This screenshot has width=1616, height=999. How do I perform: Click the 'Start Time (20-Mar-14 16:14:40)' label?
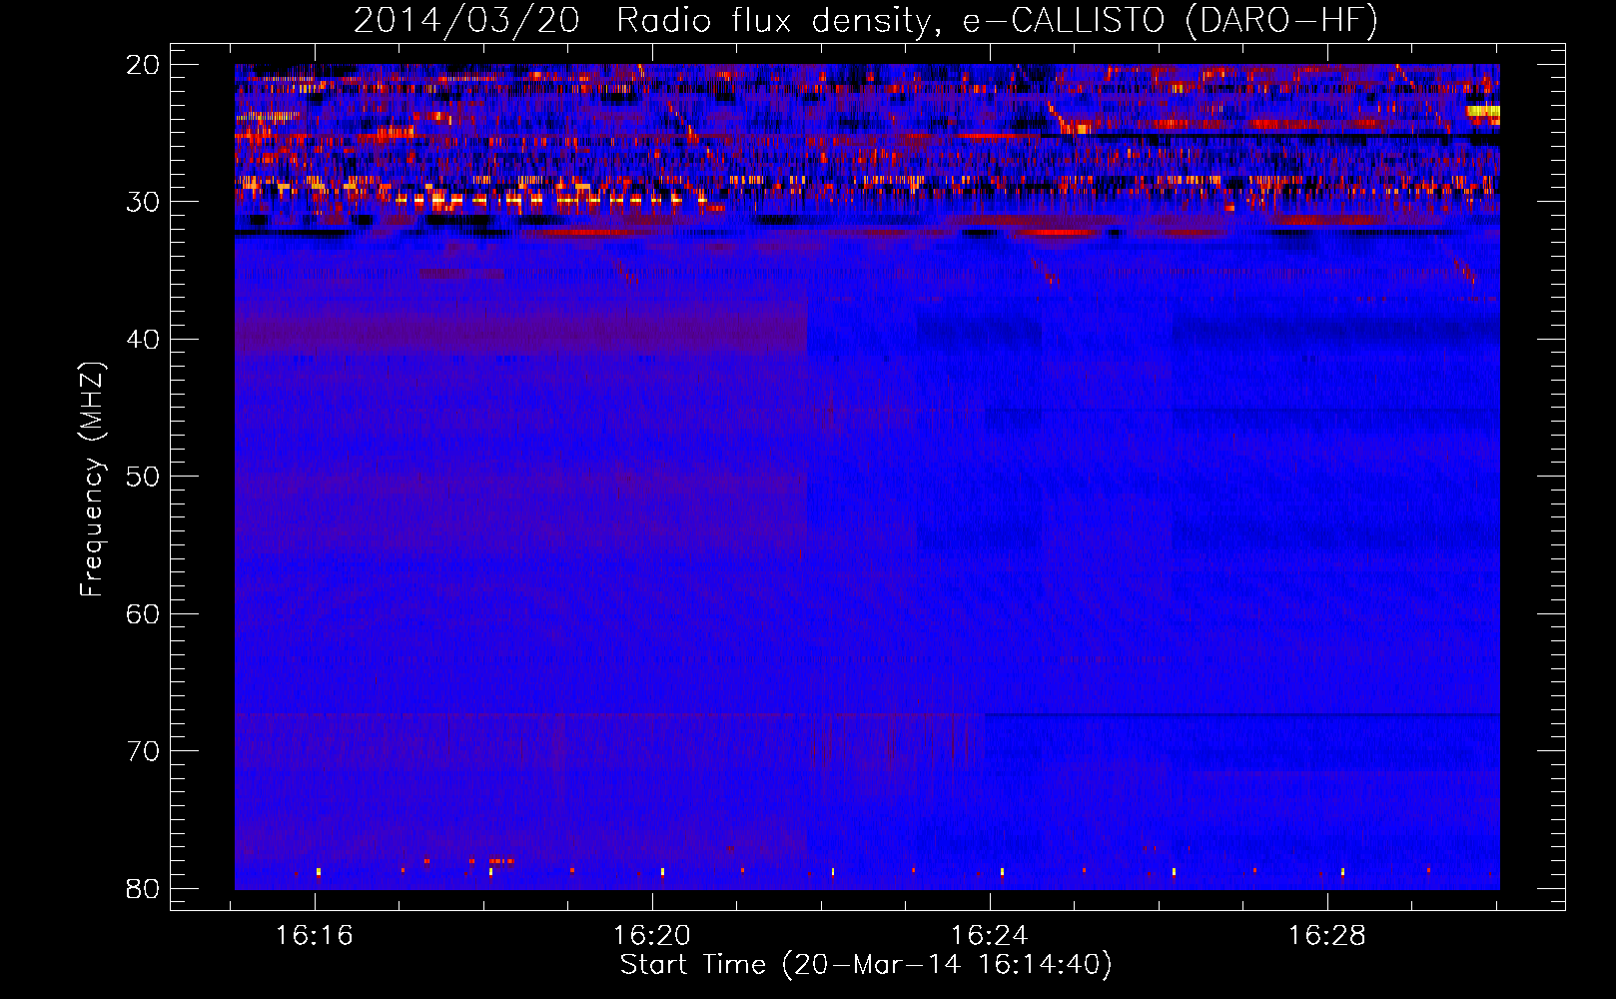[866, 965]
